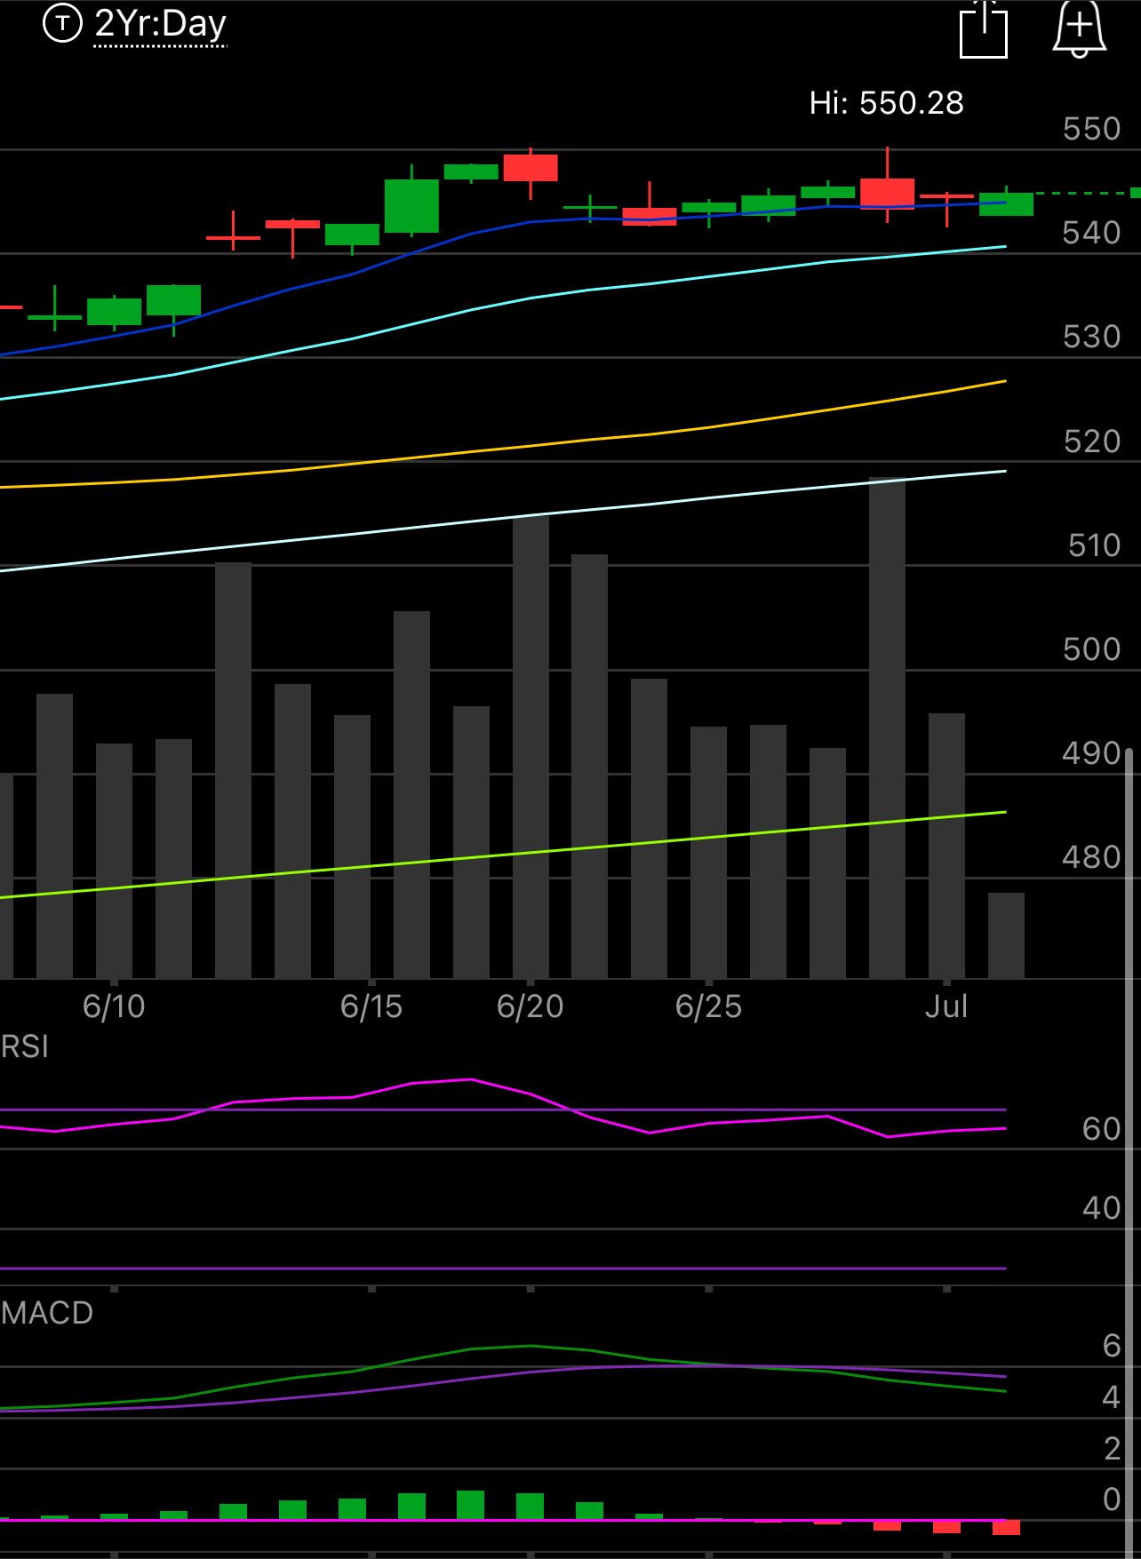The height and width of the screenshot is (1559, 1141).
Task: Tap the 500 price axis label
Action: (x=1092, y=649)
